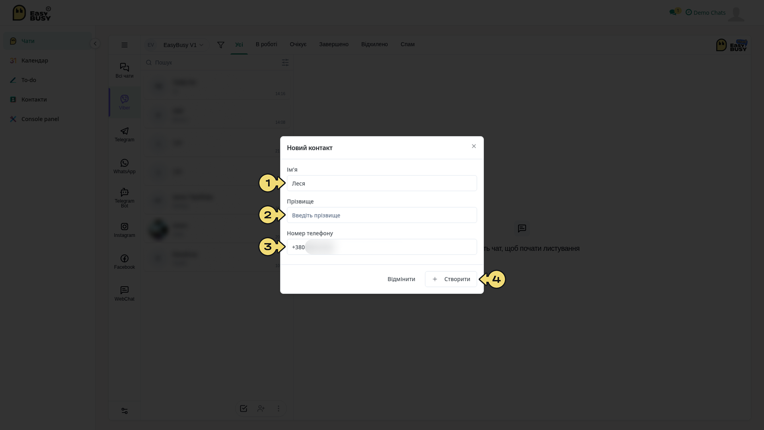This screenshot has height=430, width=764.
Task: Open the 'Очікує' tab
Action: point(298,45)
